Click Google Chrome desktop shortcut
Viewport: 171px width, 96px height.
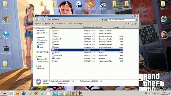click(x=6, y=20)
